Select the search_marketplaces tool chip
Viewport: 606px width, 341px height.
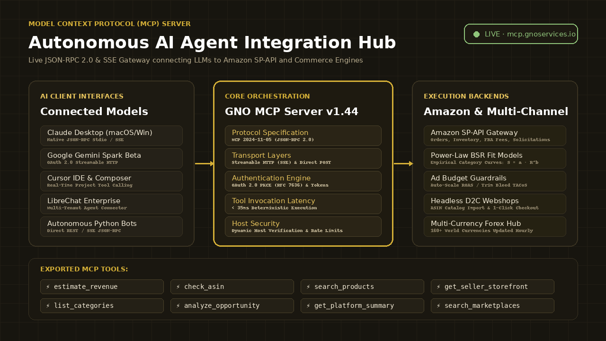tap(492, 305)
